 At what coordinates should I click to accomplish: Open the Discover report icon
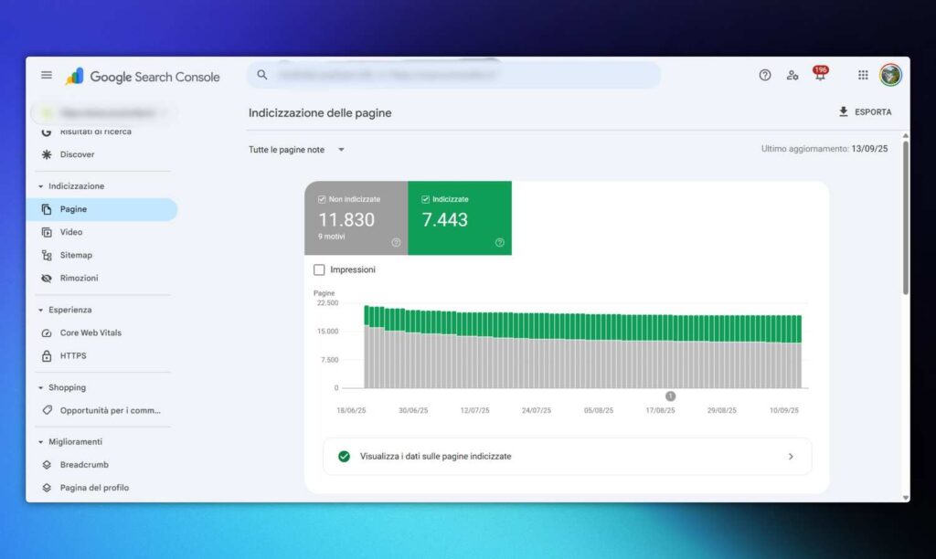[47, 154]
